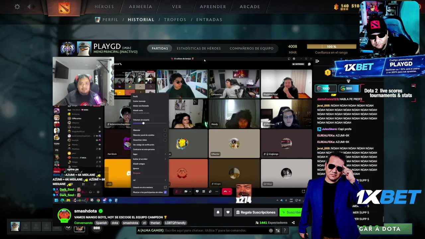Click the dota tag
The height and width of the screenshot is (239, 425).
(x=115, y=223)
